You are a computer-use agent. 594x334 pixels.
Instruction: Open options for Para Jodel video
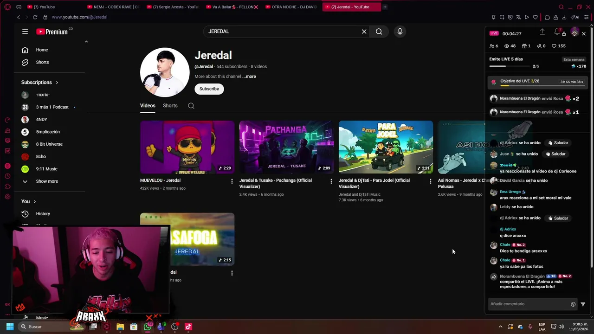pos(431,181)
